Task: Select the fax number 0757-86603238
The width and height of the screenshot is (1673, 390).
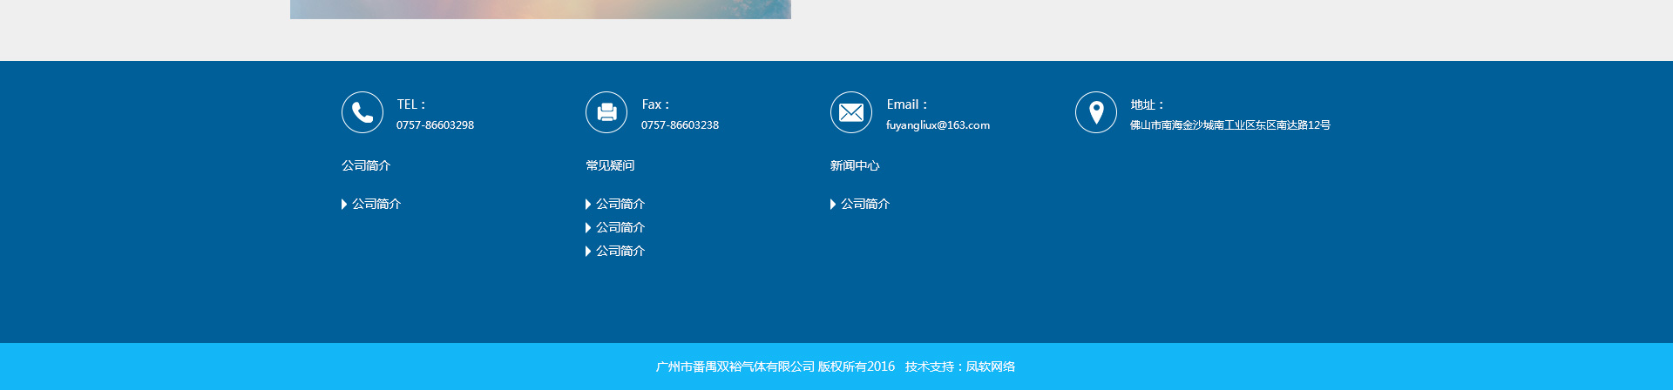Action: coord(680,125)
